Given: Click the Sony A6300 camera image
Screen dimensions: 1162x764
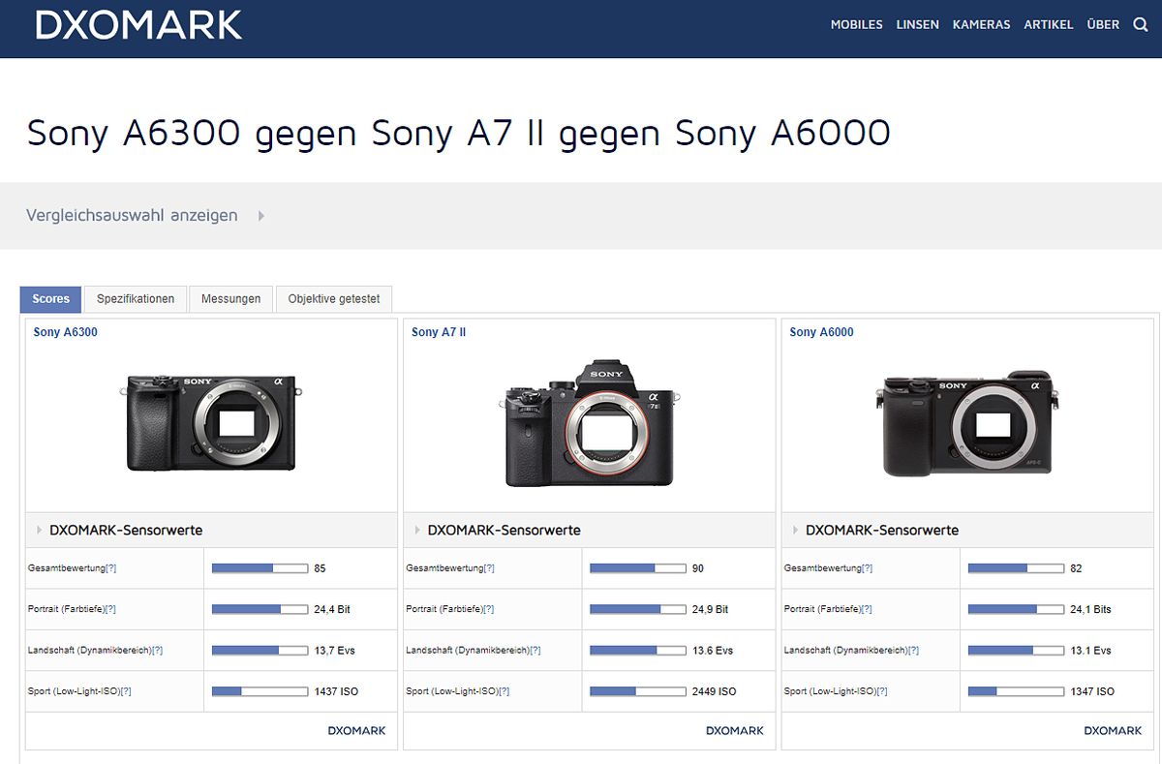Looking at the screenshot, I should pos(211,422).
